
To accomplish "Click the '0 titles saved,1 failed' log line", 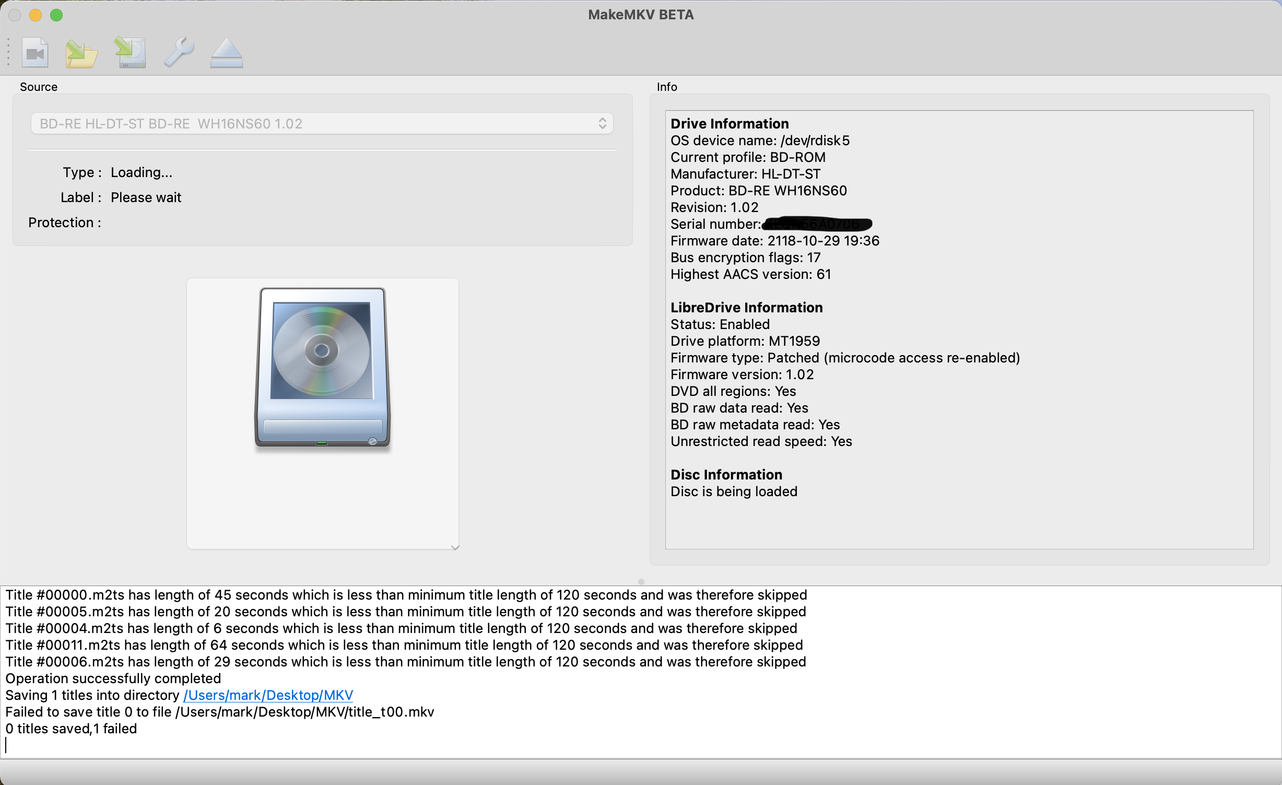I will [x=71, y=729].
